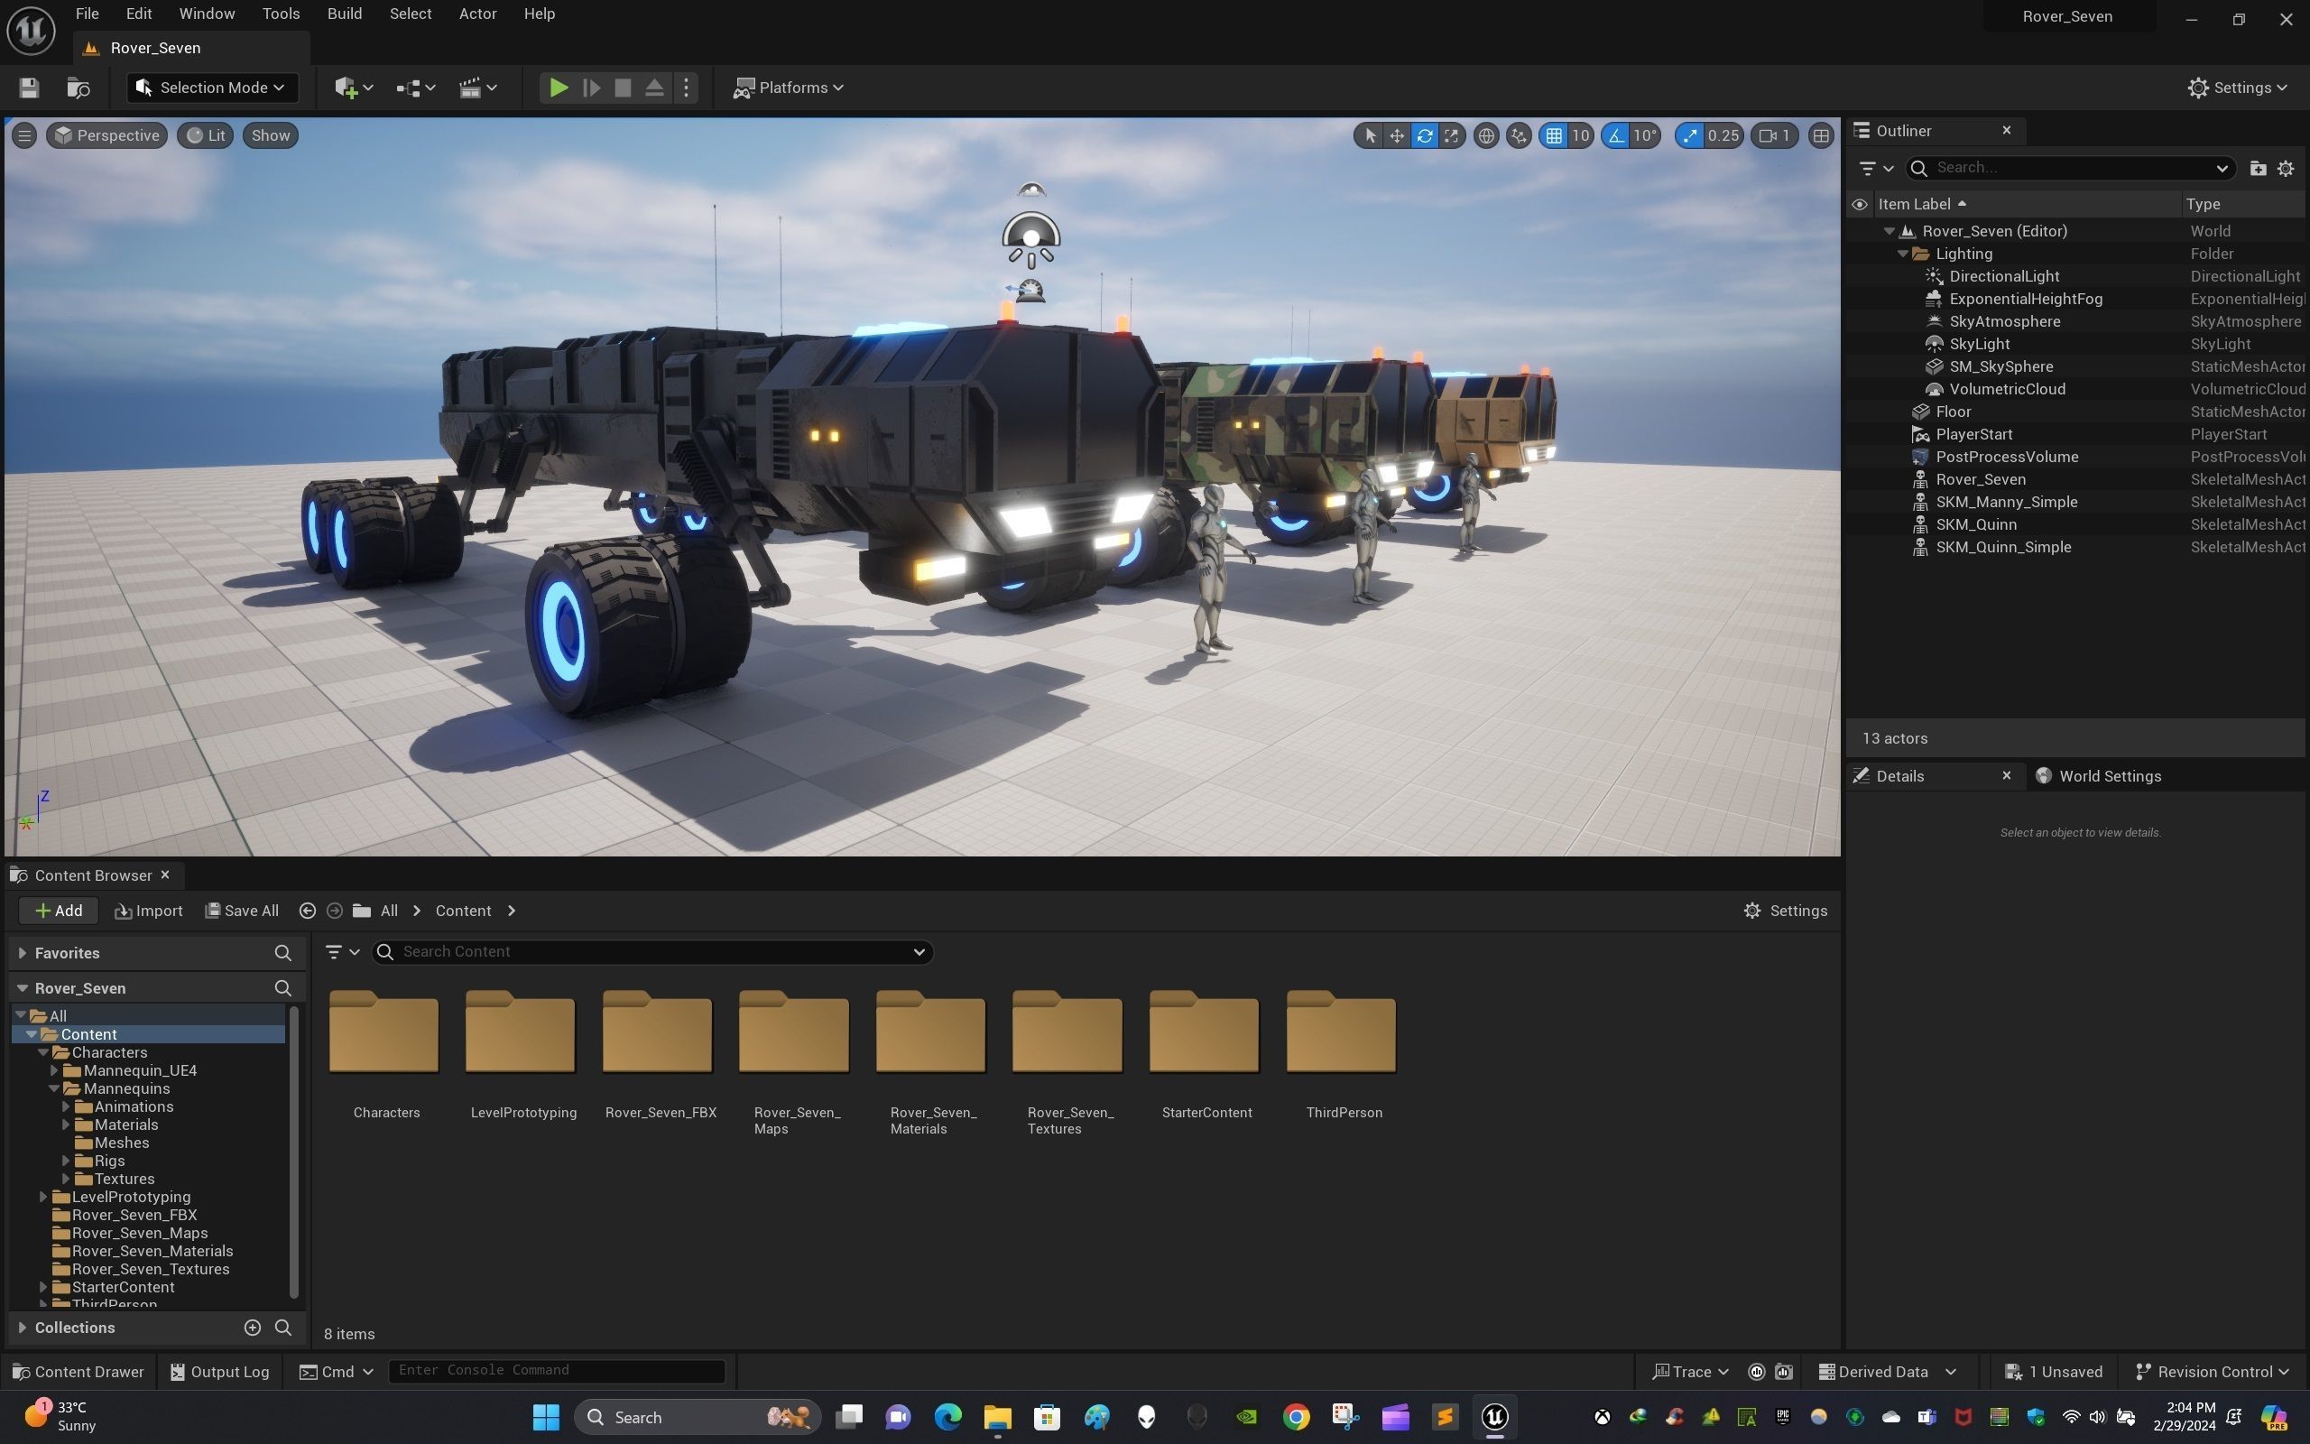Image resolution: width=2310 pixels, height=1444 pixels.
Task: Maximize or restore viewport layout icon
Action: tap(1821, 135)
